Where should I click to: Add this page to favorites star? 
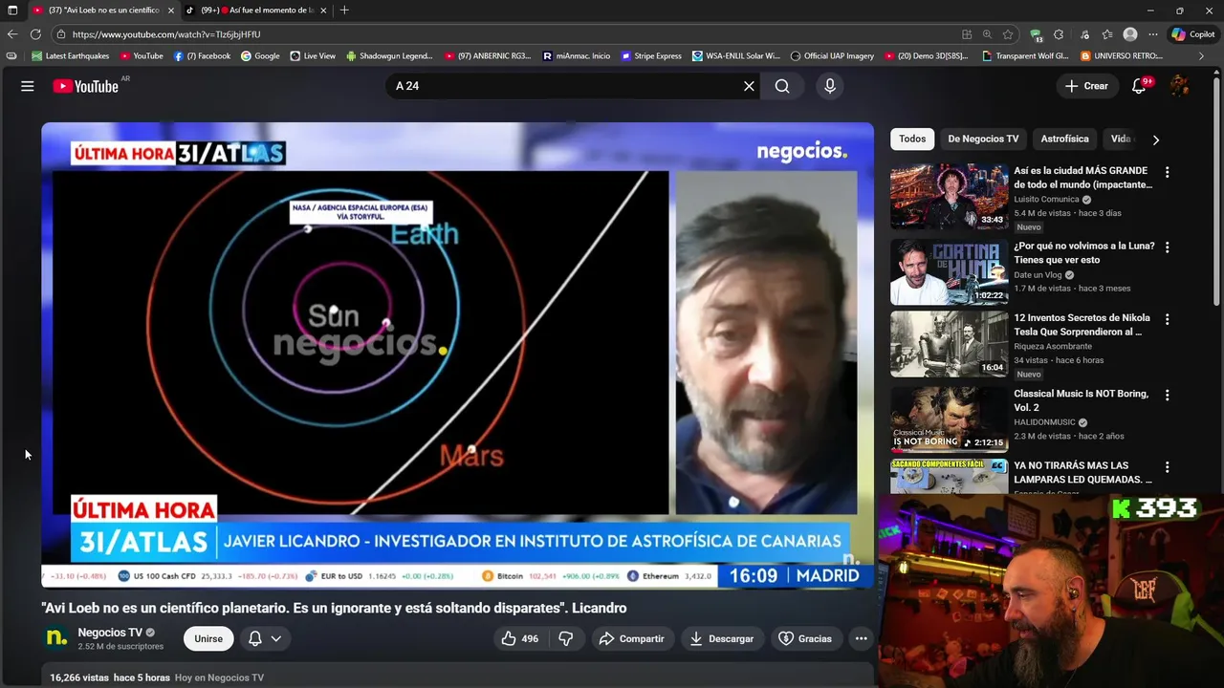(x=1008, y=33)
